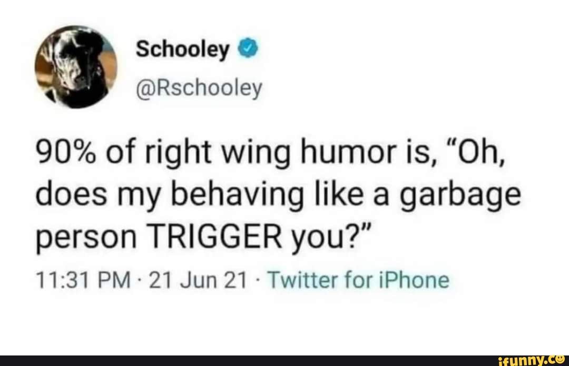
Task: Open the Schooley display name
Action: (182, 50)
